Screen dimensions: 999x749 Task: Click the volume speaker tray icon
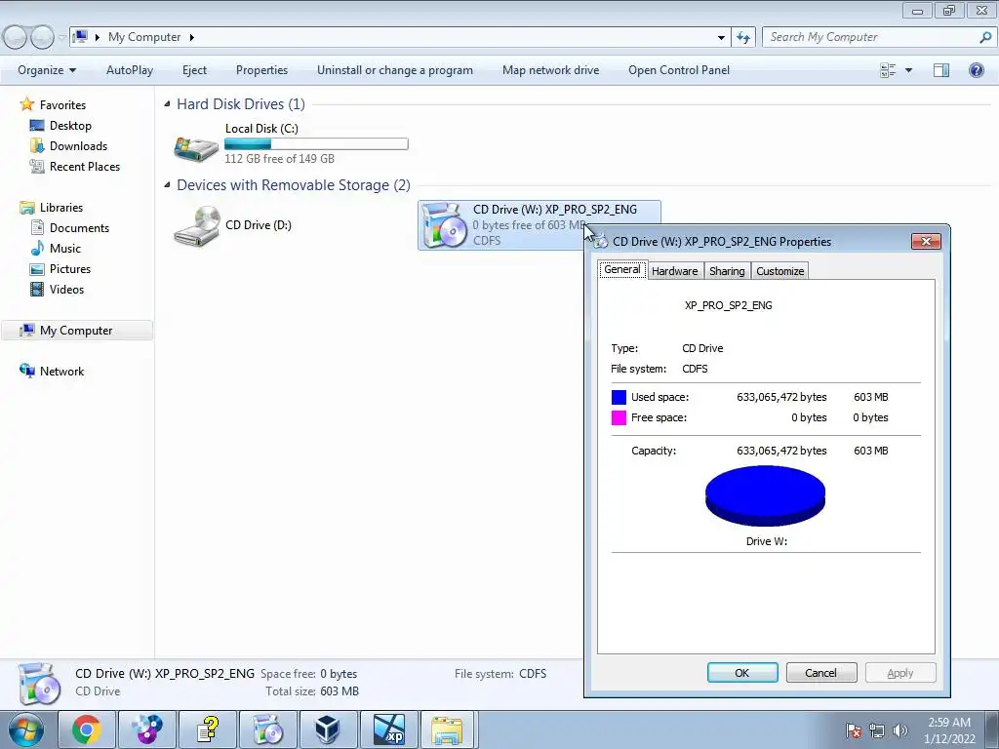[900, 730]
